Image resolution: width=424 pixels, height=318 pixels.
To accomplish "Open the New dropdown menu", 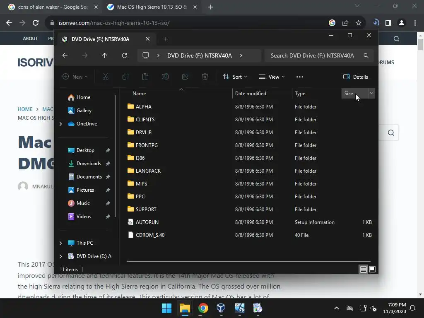I will point(75,77).
